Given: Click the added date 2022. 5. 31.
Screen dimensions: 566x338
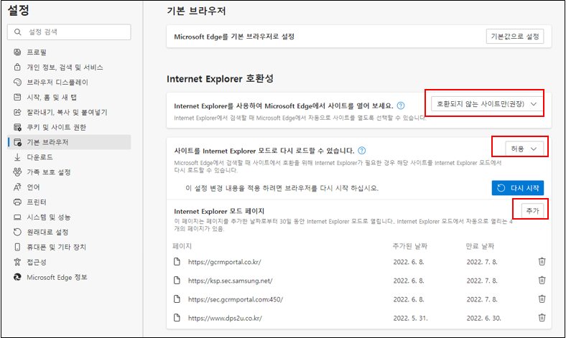Looking at the screenshot, I should (410, 318).
